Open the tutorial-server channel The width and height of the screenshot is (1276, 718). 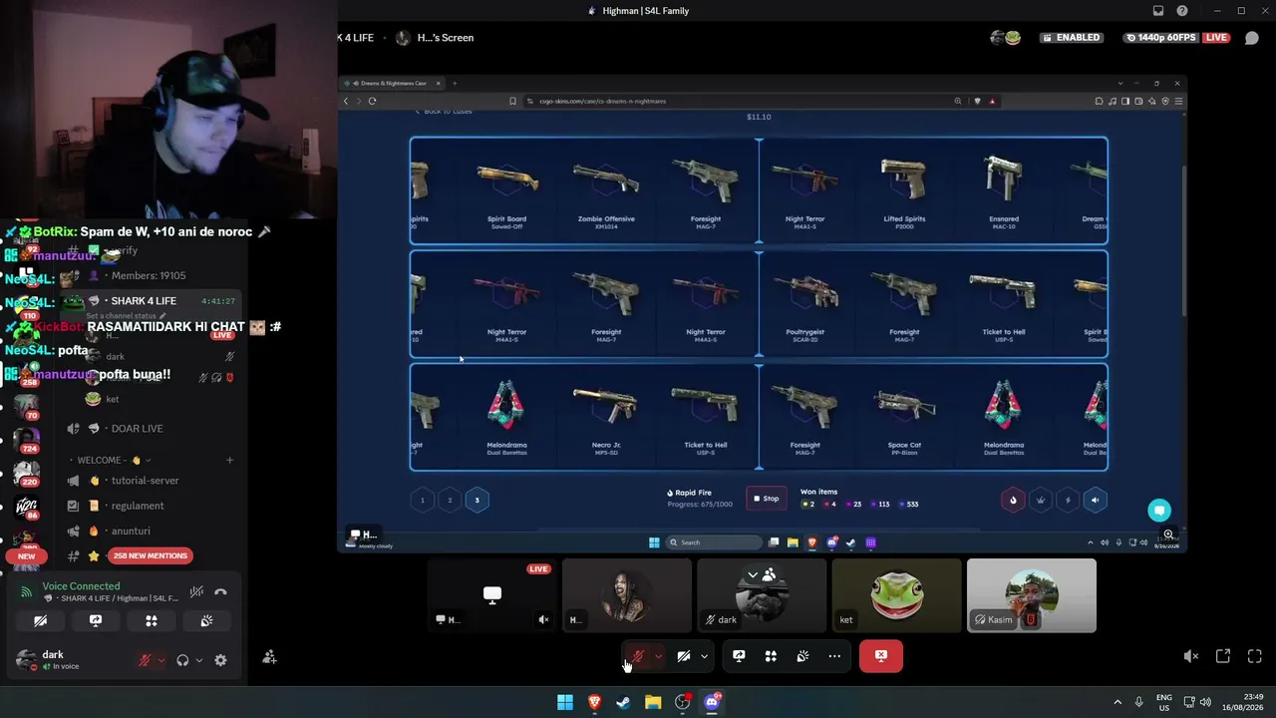click(147, 481)
